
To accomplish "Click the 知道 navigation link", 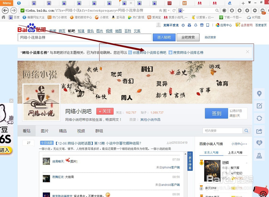I will 81,31.
